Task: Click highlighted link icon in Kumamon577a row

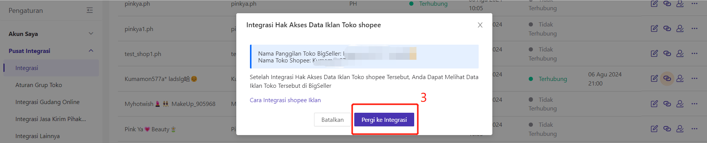Action: (x=667, y=79)
